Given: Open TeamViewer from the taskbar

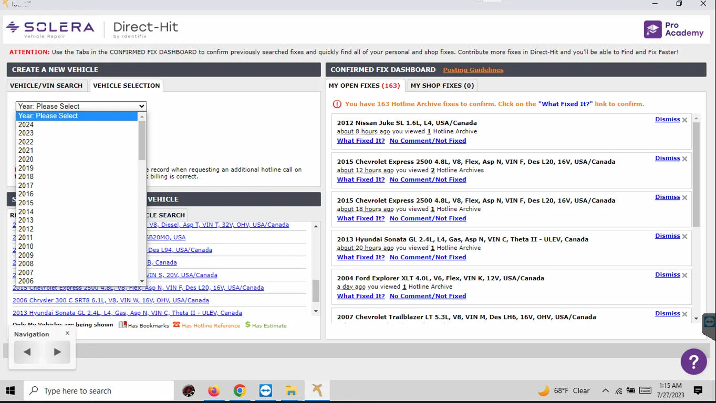Looking at the screenshot, I should pos(265,390).
